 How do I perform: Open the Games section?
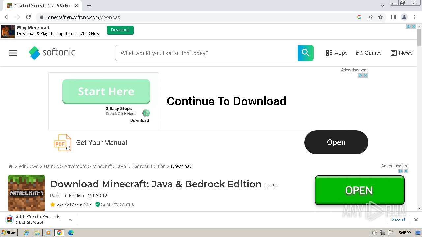pyautogui.click(x=369, y=53)
